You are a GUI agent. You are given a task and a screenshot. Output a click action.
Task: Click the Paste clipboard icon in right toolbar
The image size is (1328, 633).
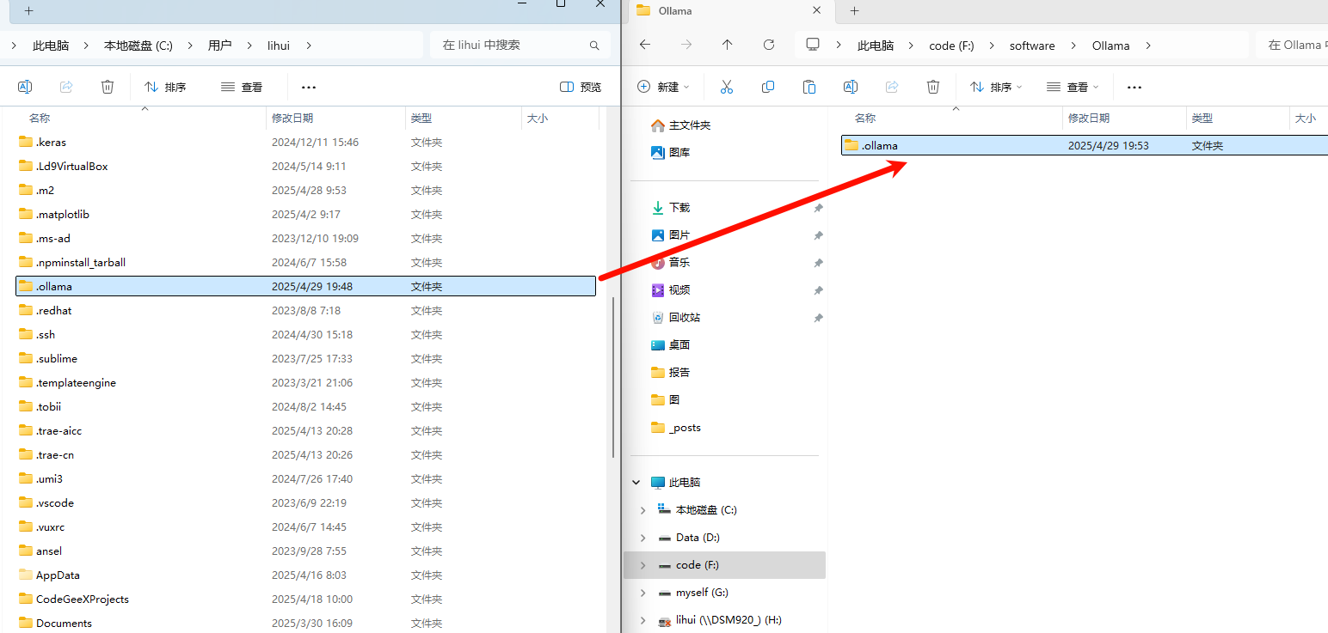808,87
